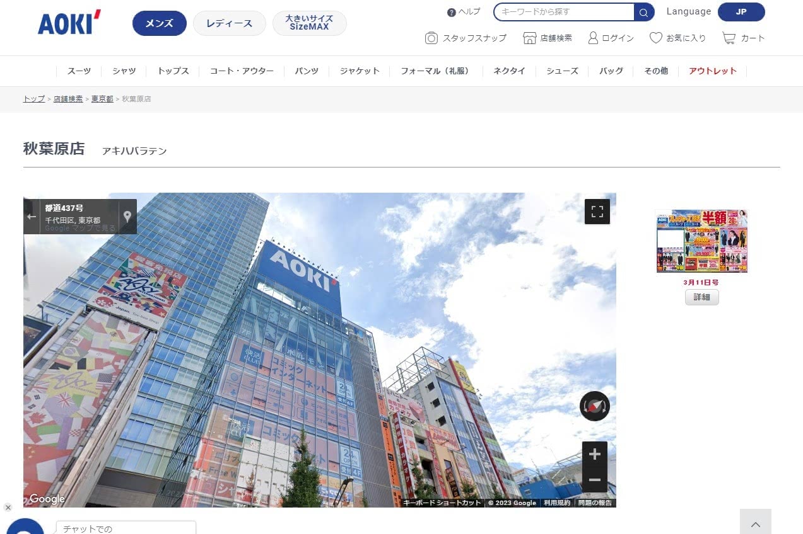Click the 都道437号 address label
The image size is (803, 534).
[x=64, y=208]
